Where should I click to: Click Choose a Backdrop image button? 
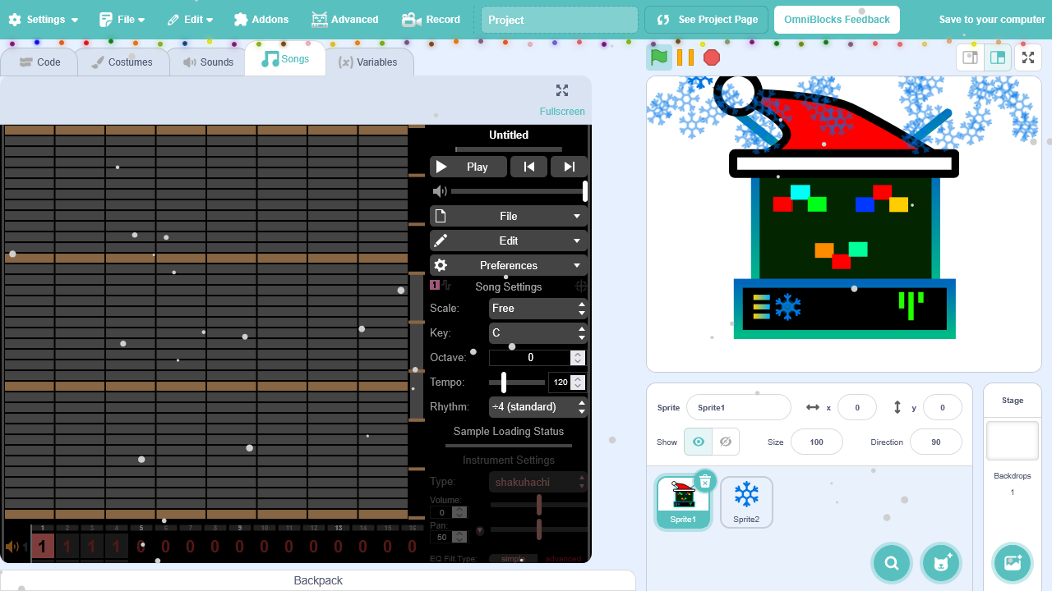(1013, 563)
